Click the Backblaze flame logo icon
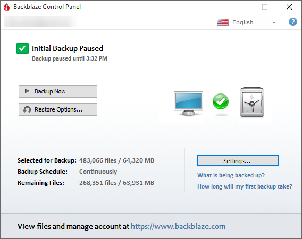 tap(7, 7)
